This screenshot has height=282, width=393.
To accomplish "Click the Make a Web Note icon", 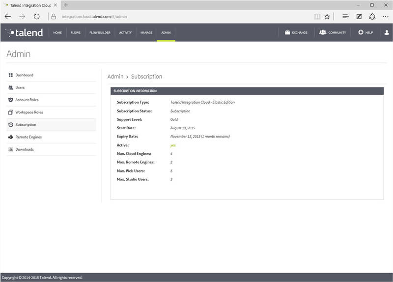I will click(359, 17).
